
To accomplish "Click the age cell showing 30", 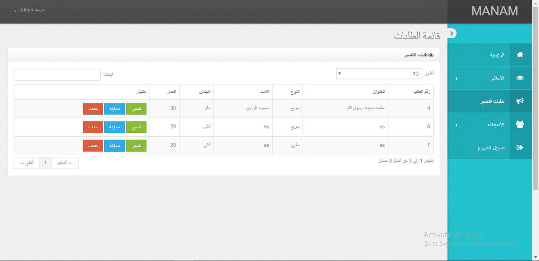I will point(165,109).
